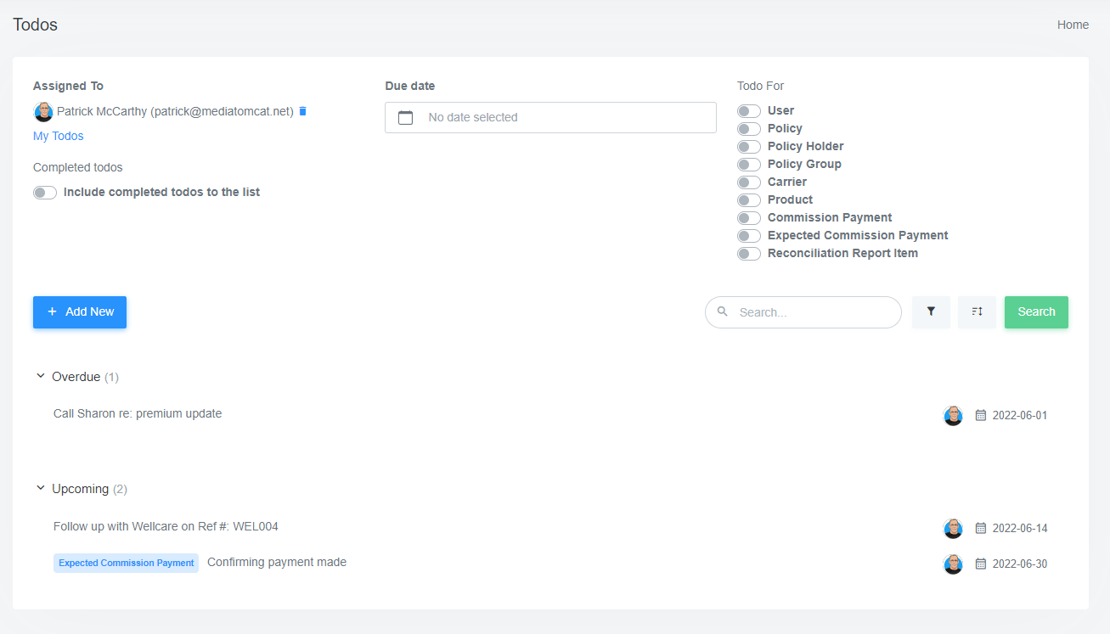Image resolution: width=1110 pixels, height=634 pixels.
Task: Click the filter icon beside search
Action: pos(931,312)
